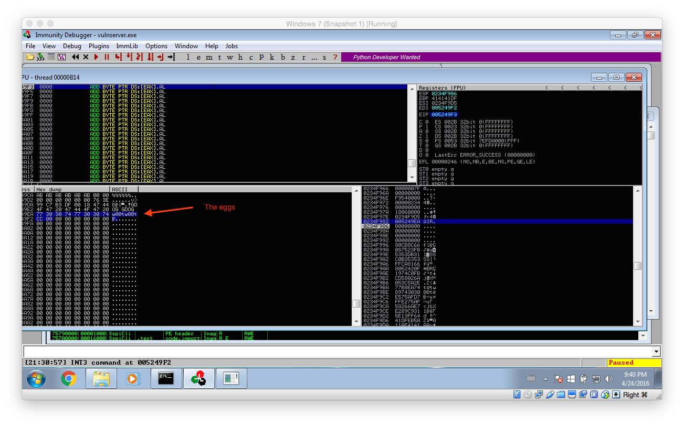Screen dimensions: 684x426
Task: Open Windows Media Player from the taskbar
Action: [x=133, y=378]
